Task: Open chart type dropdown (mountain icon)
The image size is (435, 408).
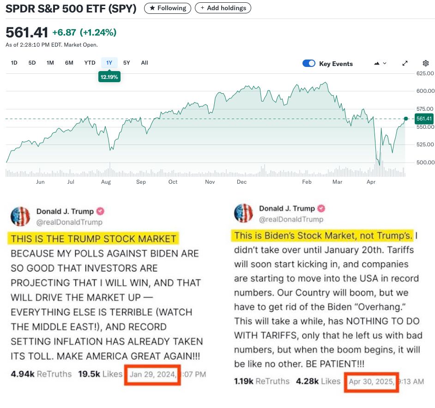Action: (381, 63)
